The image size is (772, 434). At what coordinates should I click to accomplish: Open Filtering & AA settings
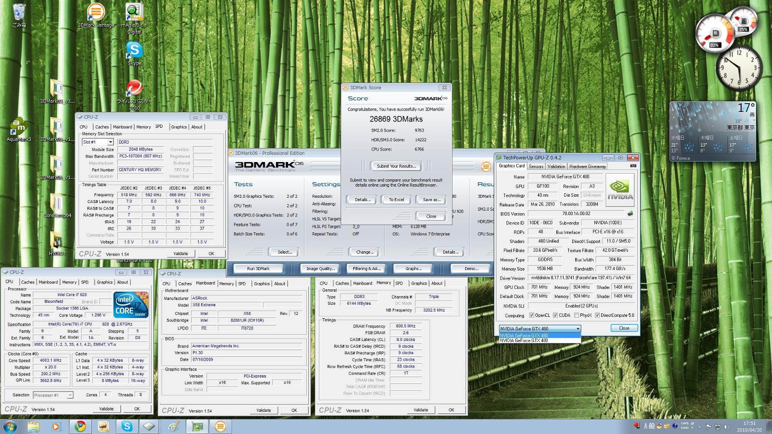[x=367, y=269]
